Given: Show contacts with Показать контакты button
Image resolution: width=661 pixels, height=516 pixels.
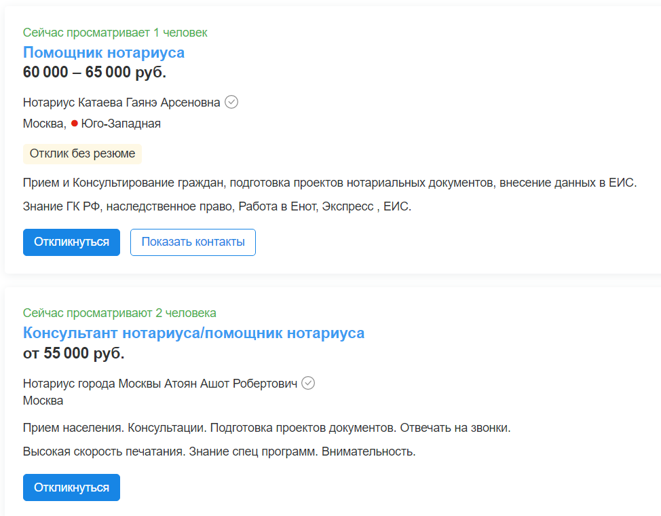Looking at the screenshot, I should coord(193,242).
